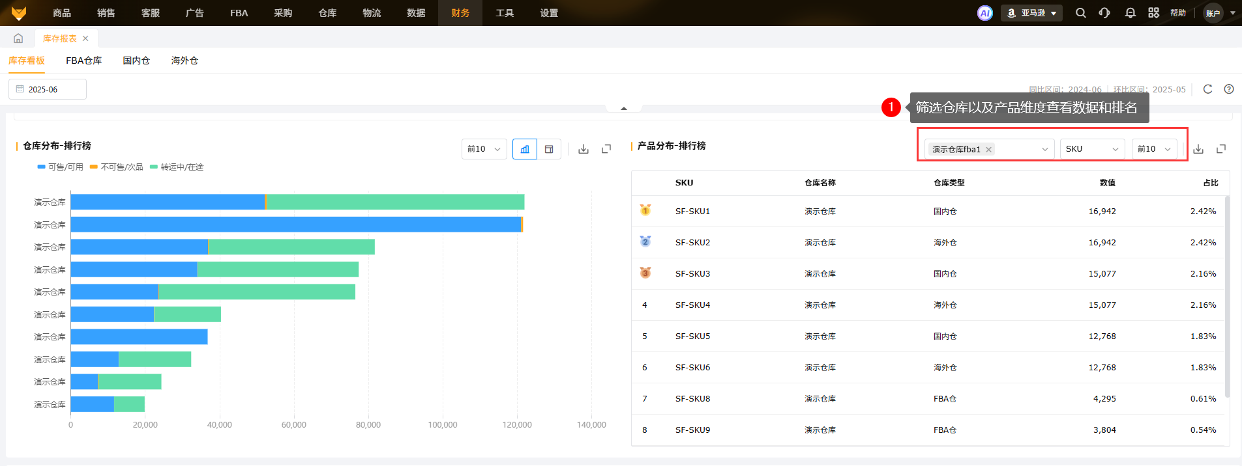
Task: Expand the 亚马逊 platform selector
Action: (1031, 13)
